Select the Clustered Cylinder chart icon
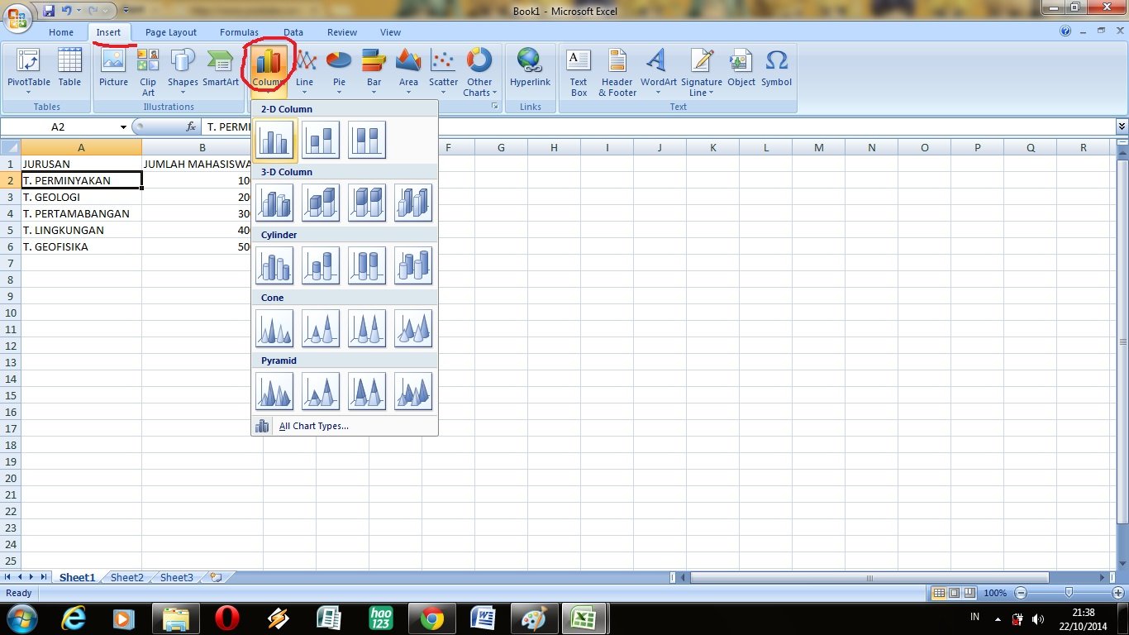The height and width of the screenshot is (635, 1129). pos(274,265)
